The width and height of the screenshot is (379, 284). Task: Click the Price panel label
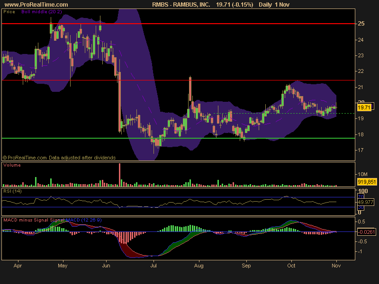click(9, 12)
